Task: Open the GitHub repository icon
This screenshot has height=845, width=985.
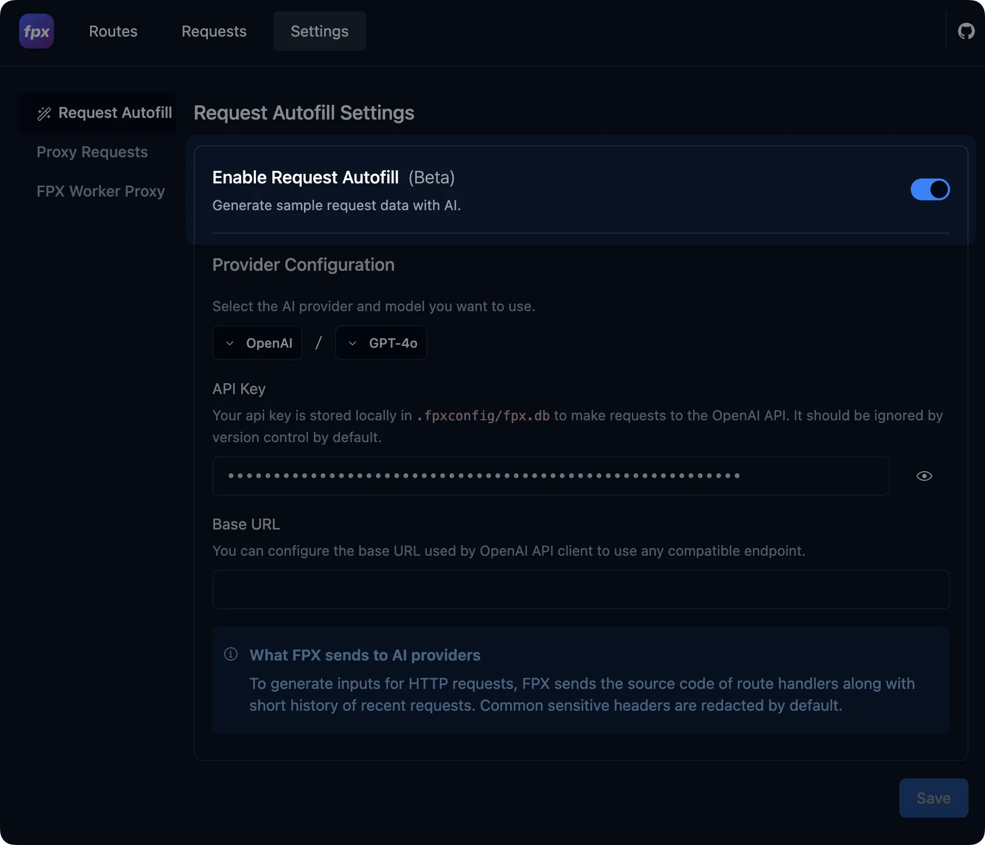Action: click(966, 31)
